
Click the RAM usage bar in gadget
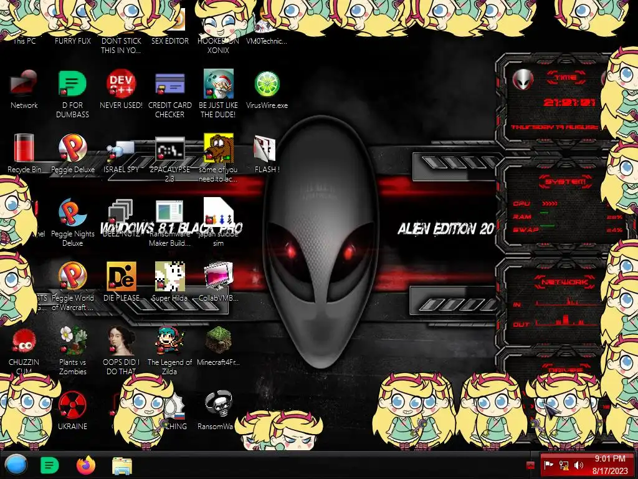point(544,213)
